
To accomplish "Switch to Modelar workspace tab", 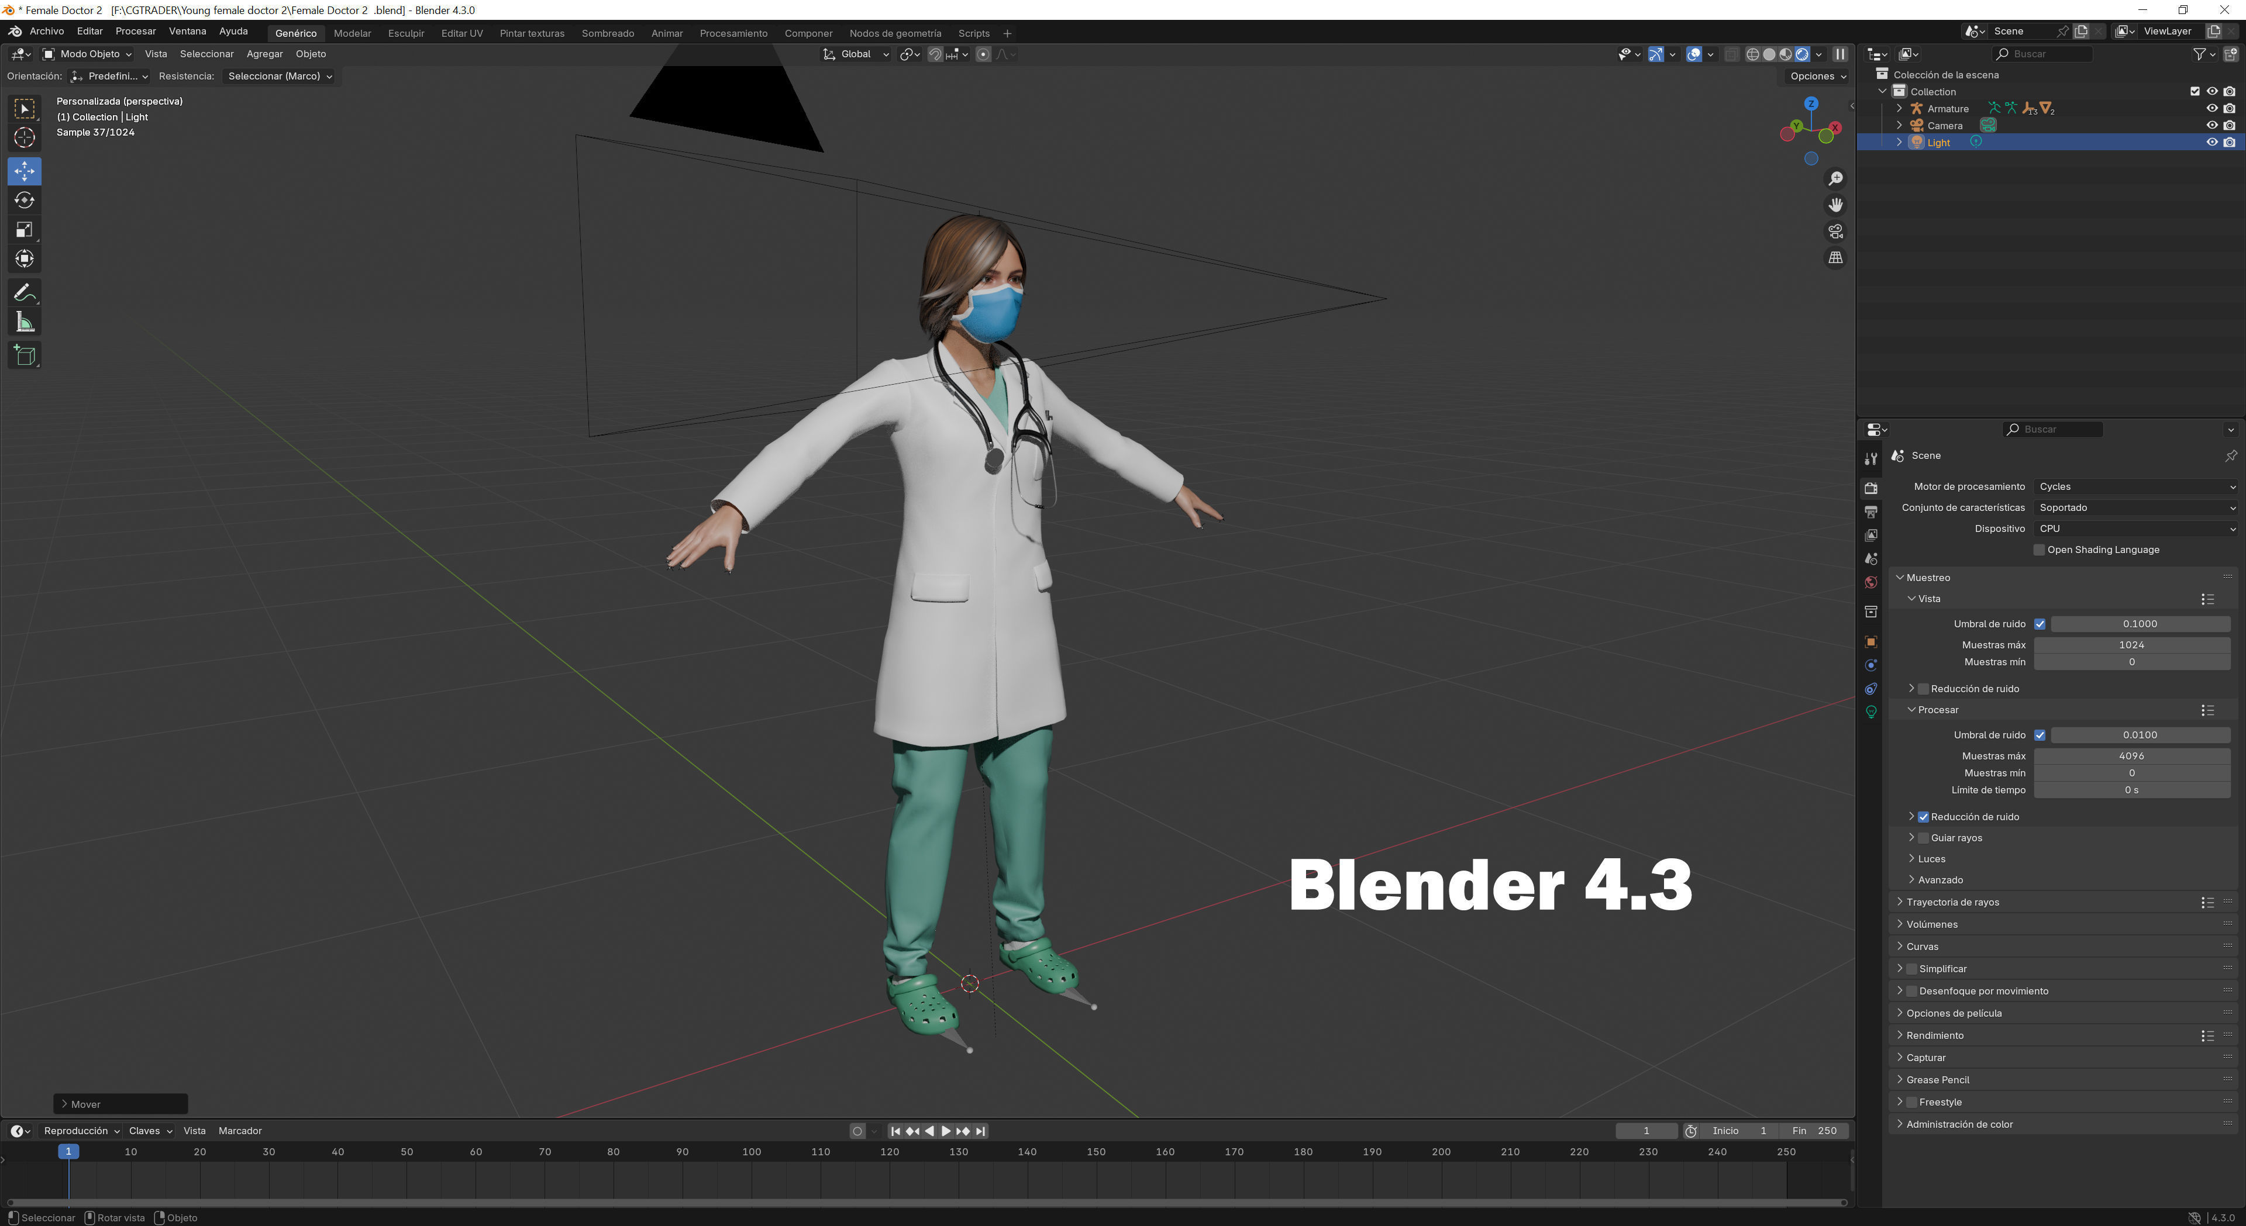I will (x=352, y=33).
